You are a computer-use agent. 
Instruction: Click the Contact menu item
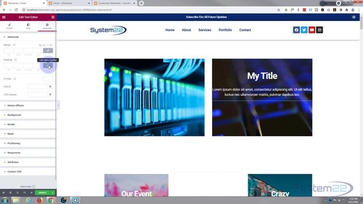point(245,30)
